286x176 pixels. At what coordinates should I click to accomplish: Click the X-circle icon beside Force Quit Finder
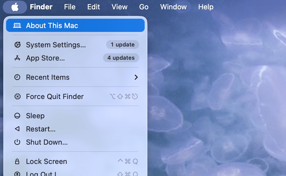point(17,97)
